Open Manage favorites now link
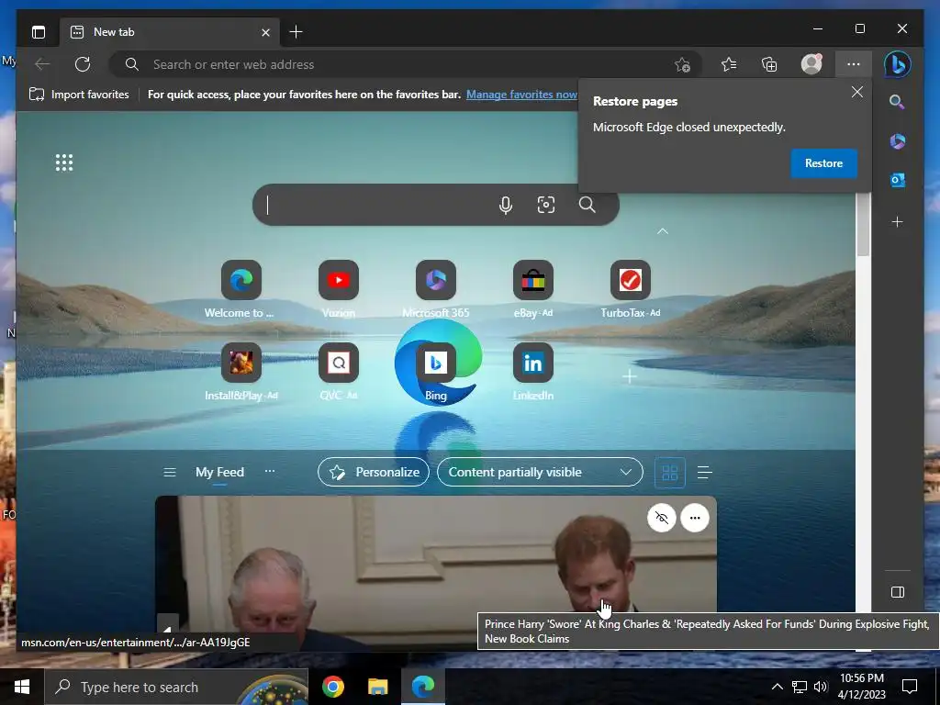 click(521, 95)
